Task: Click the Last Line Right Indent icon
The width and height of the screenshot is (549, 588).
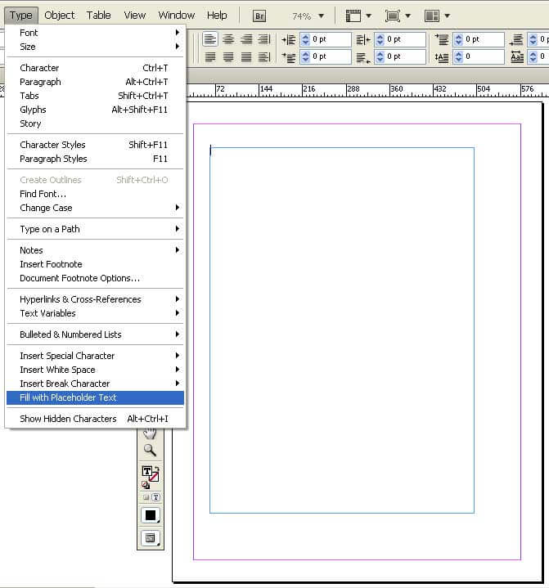Action: pyautogui.click(x=363, y=57)
